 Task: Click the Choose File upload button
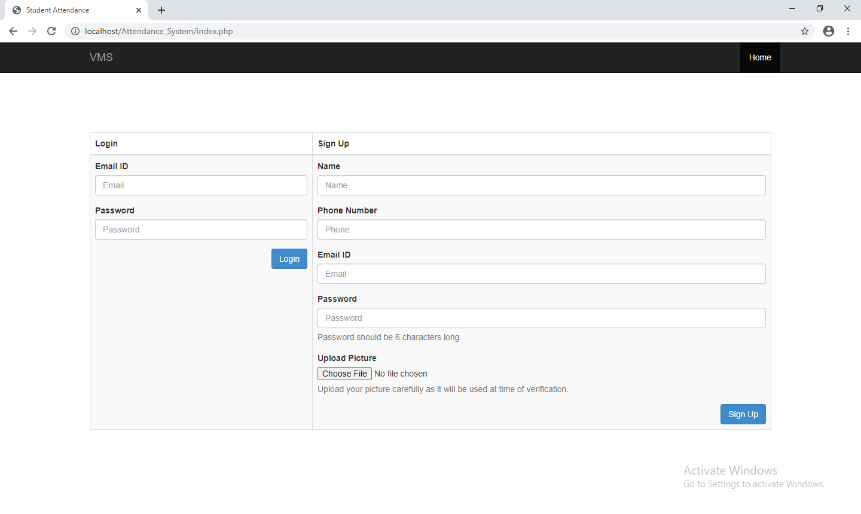(344, 374)
